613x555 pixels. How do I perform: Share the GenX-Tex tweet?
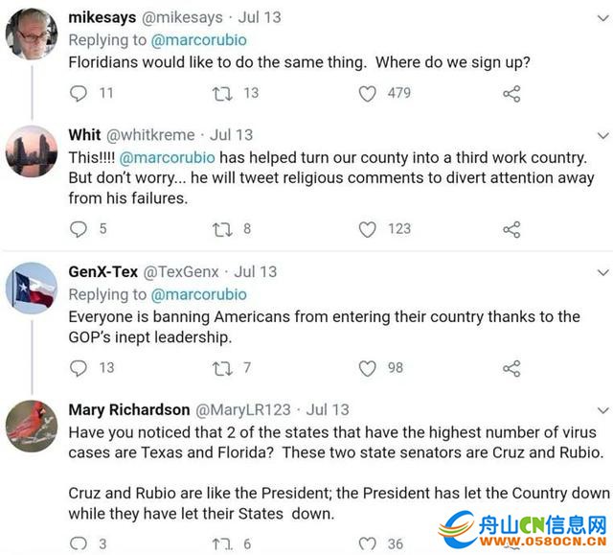(x=511, y=368)
